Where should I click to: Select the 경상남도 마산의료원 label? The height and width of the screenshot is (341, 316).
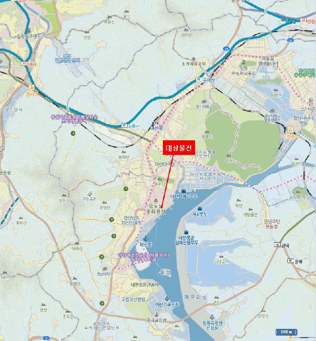133,220
